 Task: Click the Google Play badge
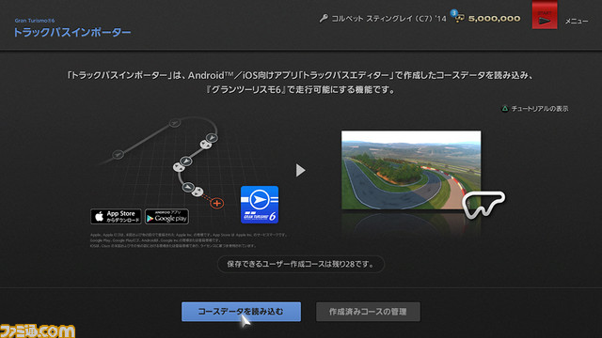167,217
